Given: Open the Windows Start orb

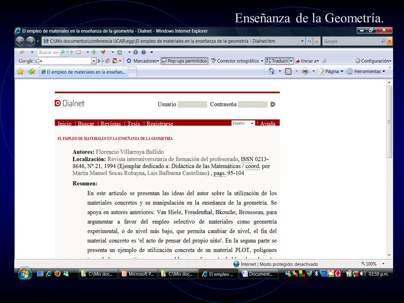Looking at the screenshot, I should [x=25, y=274].
